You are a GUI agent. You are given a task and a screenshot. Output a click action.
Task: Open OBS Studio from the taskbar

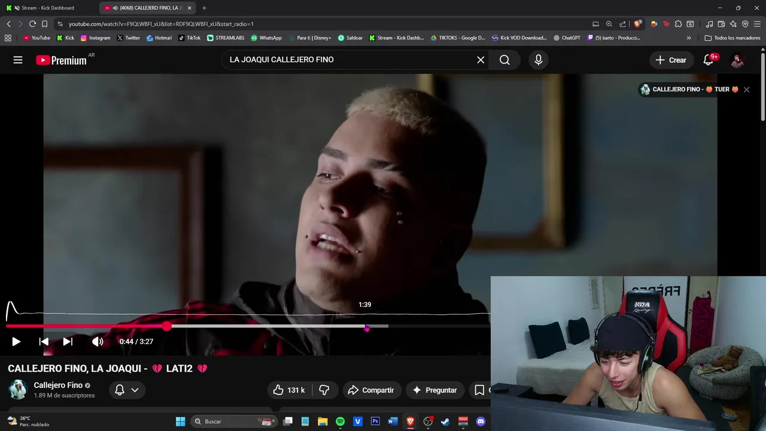pyautogui.click(x=428, y=421)
